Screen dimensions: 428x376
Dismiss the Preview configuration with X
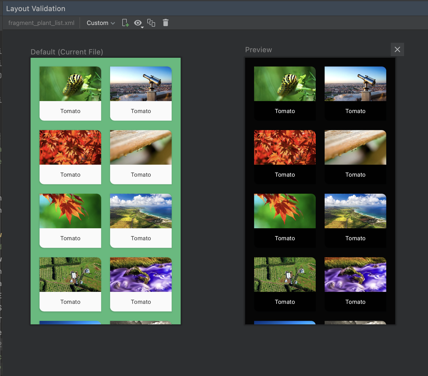coord(397,49)
